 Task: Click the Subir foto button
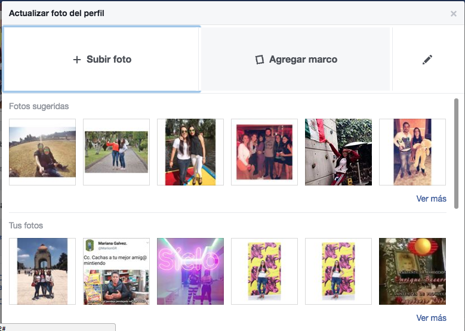(101, 60)
